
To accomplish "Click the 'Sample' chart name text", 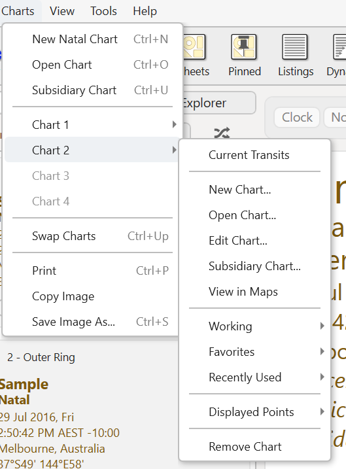I will coord(24,384).
